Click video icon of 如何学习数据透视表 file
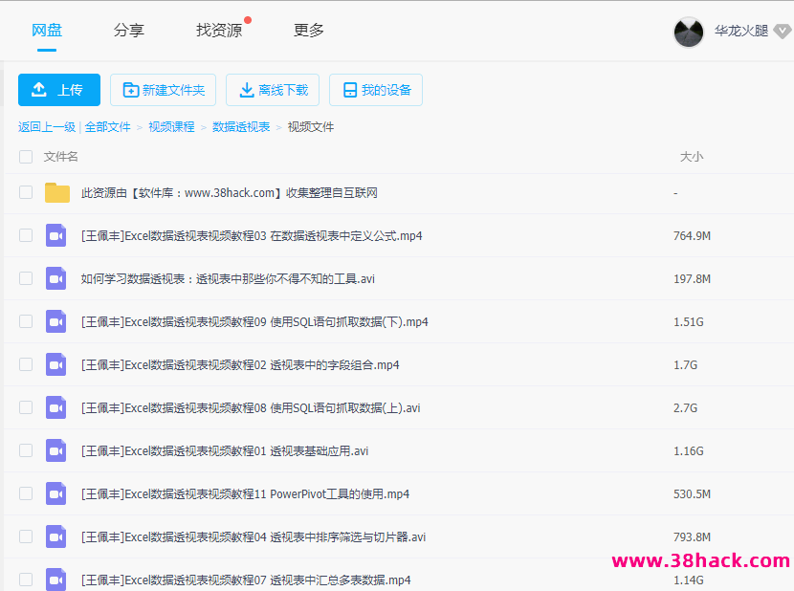This screenshot has width=794, height=591. coord(56,278)
